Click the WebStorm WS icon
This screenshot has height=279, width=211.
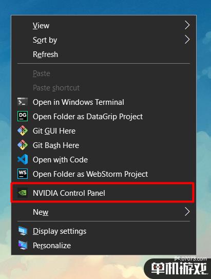[x=23, y=174]
